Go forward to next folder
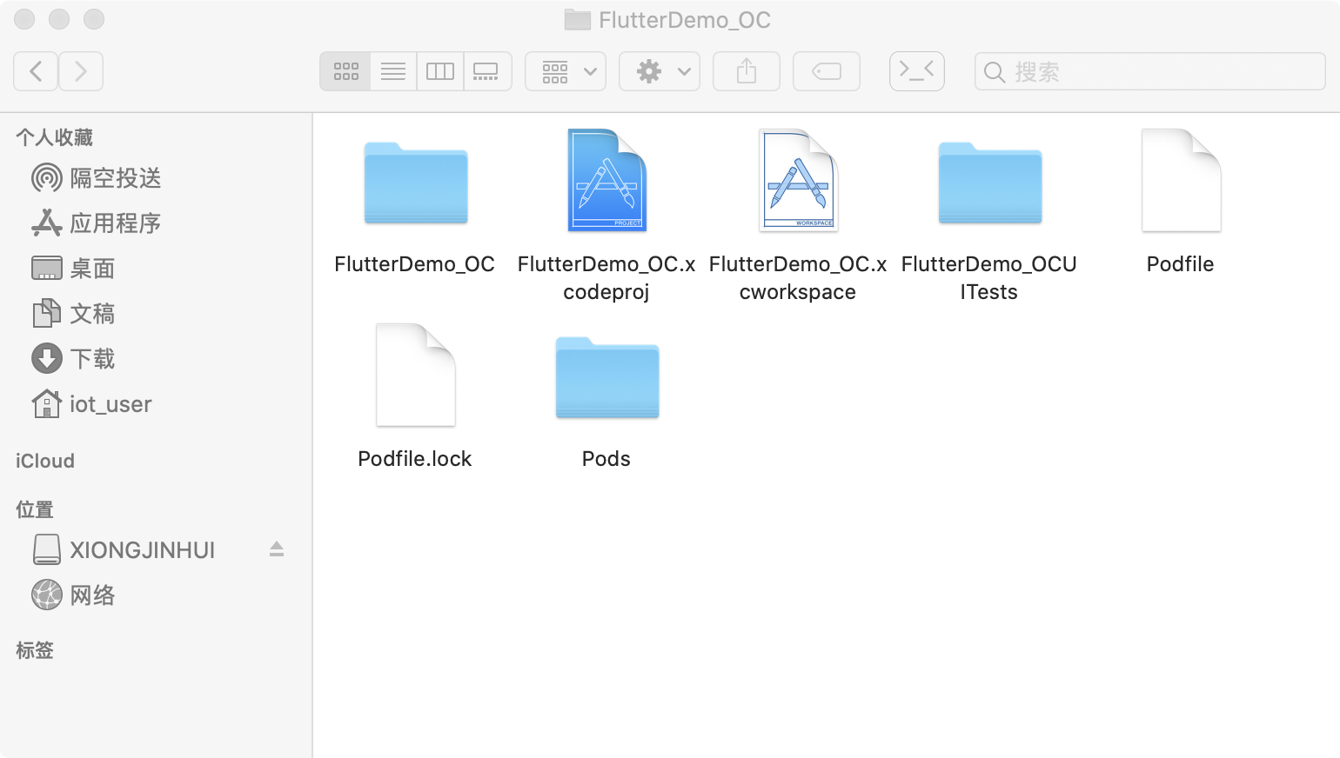 [x=81, y=71]
